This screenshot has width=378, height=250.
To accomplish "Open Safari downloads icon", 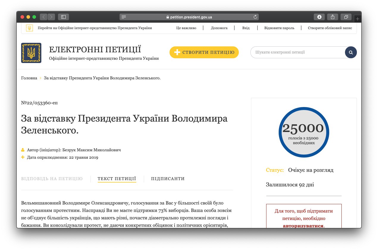I will tap(319, 17).
